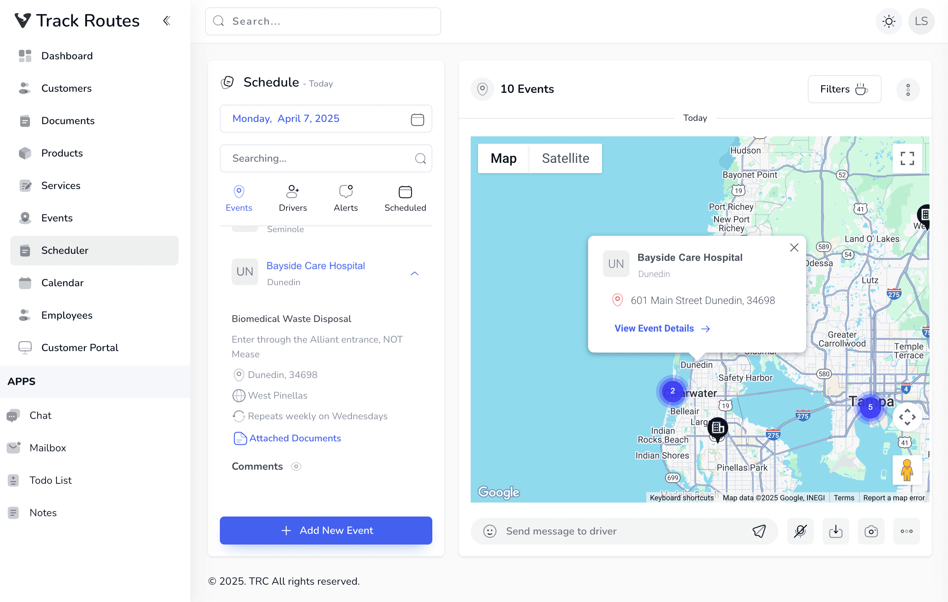Click download icon below map
Screen dimensions: 948x602
click(835, 531)
